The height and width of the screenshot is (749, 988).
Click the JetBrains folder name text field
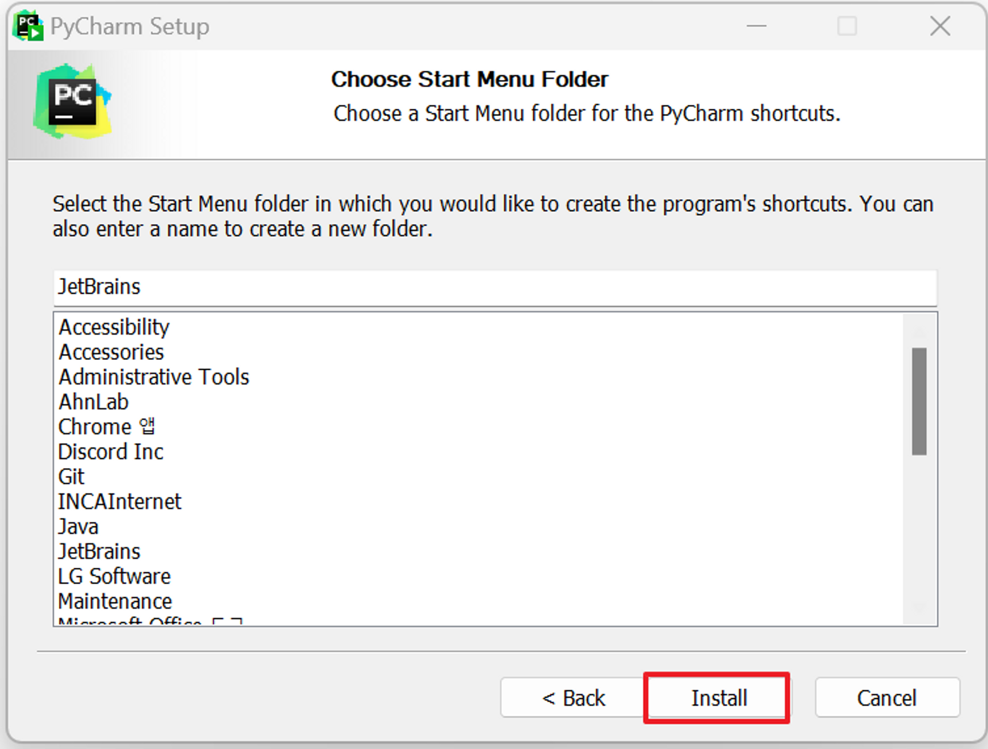point(495,287)
